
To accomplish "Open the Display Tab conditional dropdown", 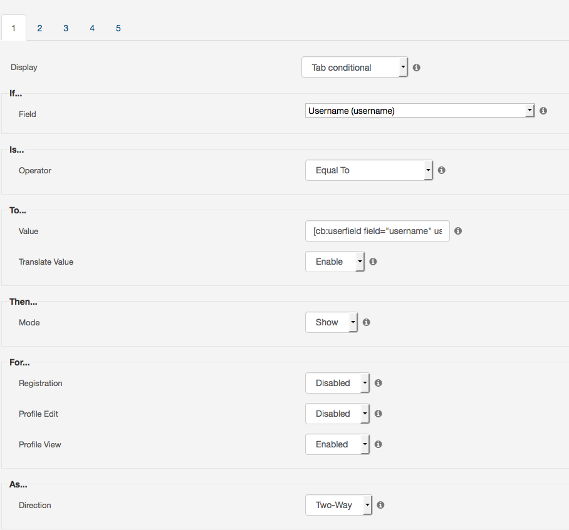I will click(355, 68).
